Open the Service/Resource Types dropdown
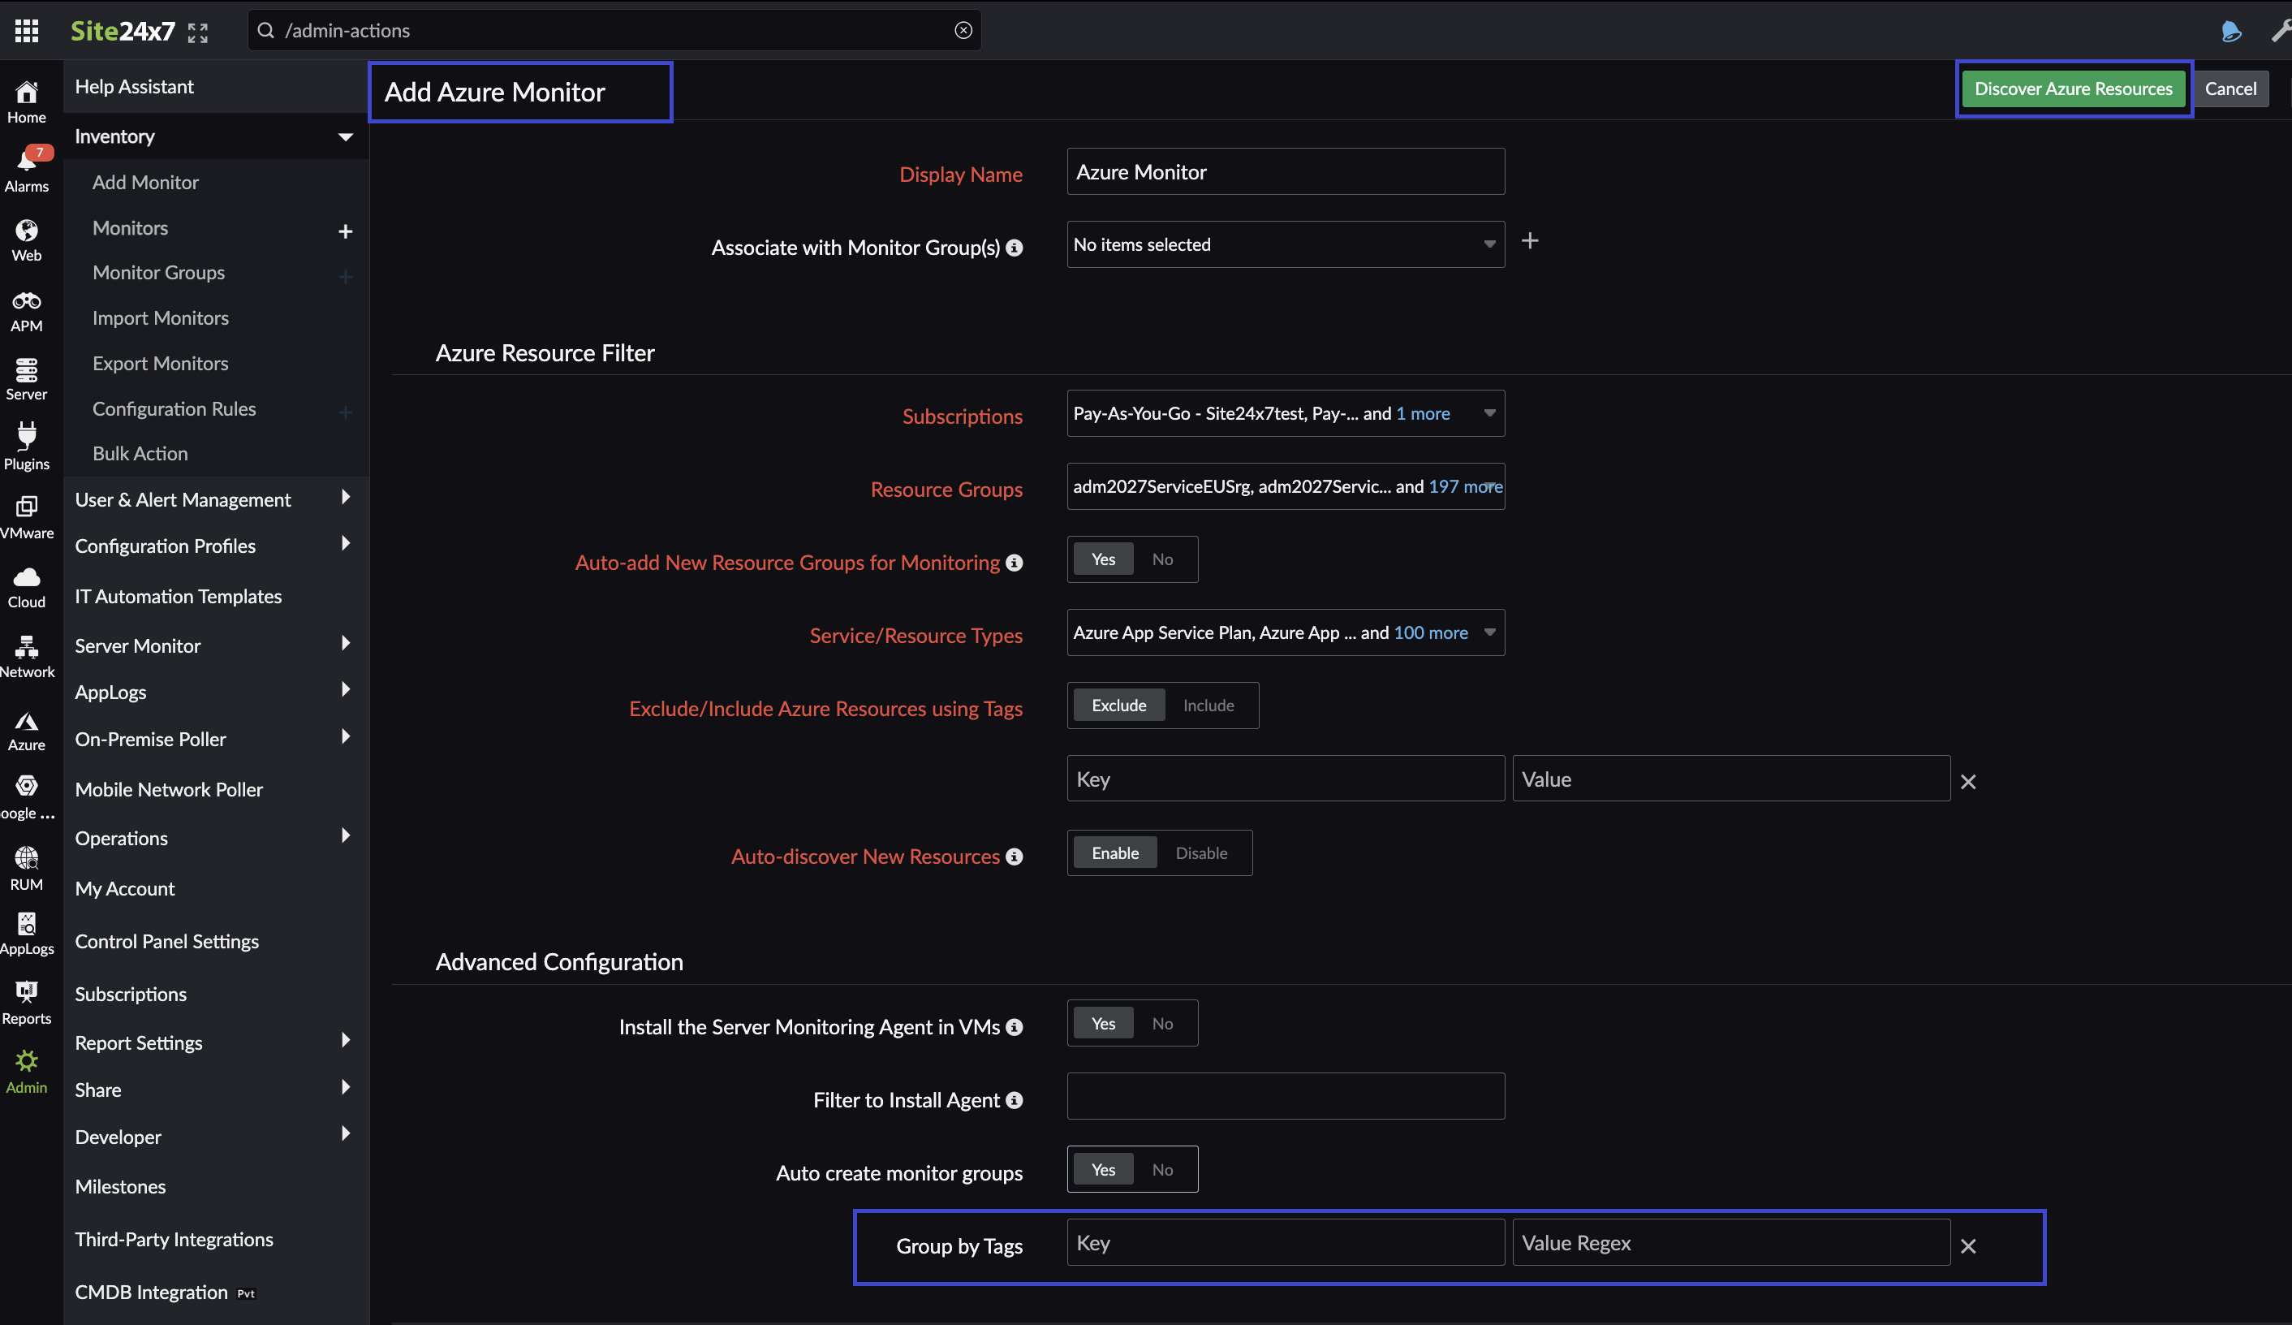Viewport: 2292px width, 1325px height. (1285, 632)
